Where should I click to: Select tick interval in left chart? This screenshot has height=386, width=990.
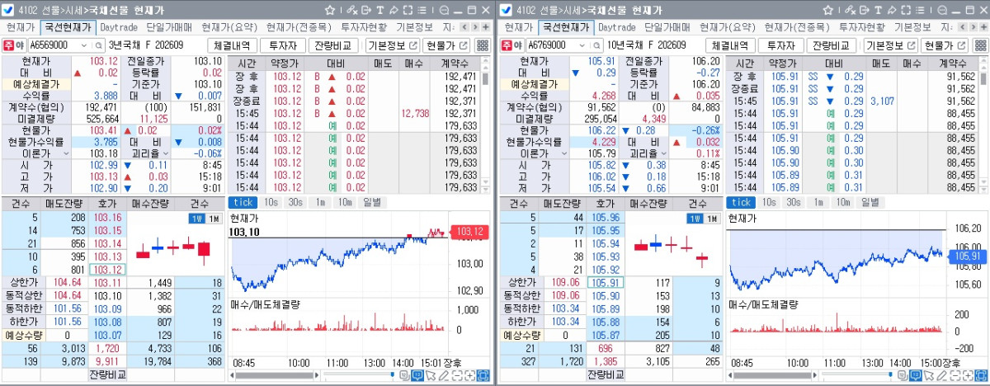[x=243, y=202]
